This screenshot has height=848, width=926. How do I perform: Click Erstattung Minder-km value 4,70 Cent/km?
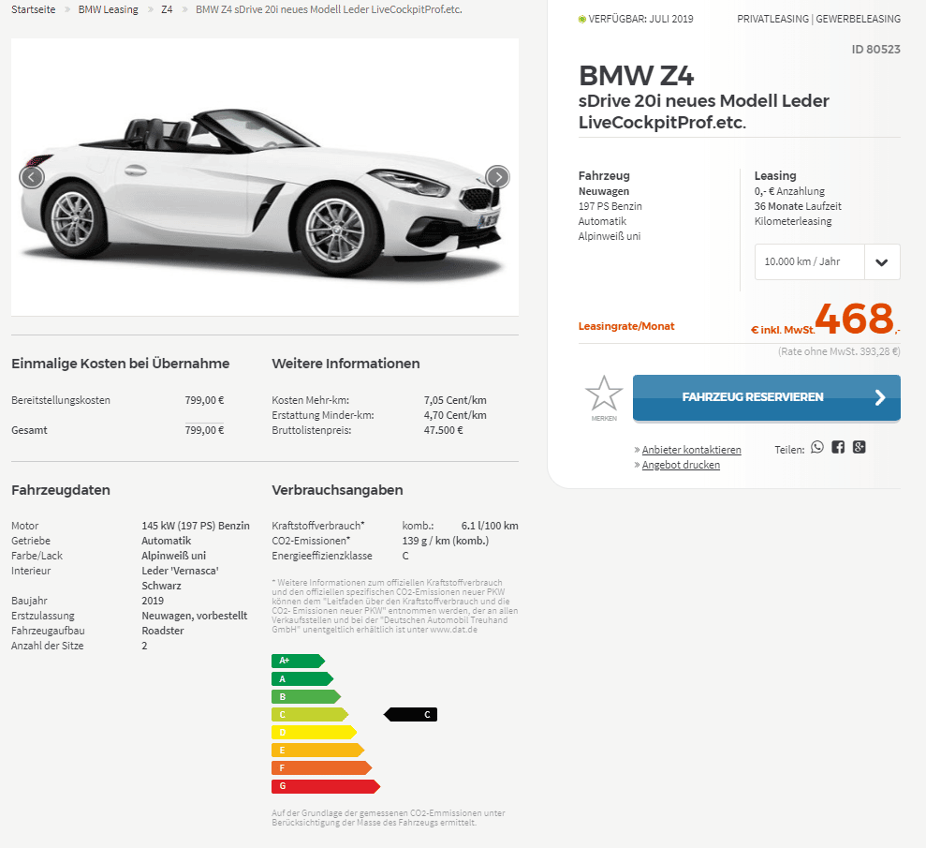tap(455, 415)
